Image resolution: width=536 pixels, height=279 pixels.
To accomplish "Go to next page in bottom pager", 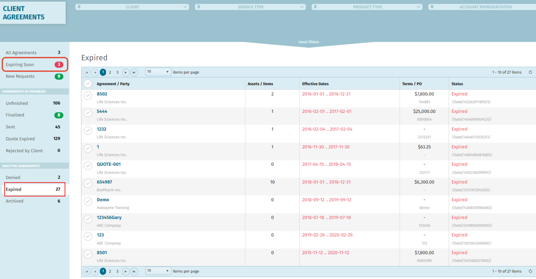I will click(126, 271).
